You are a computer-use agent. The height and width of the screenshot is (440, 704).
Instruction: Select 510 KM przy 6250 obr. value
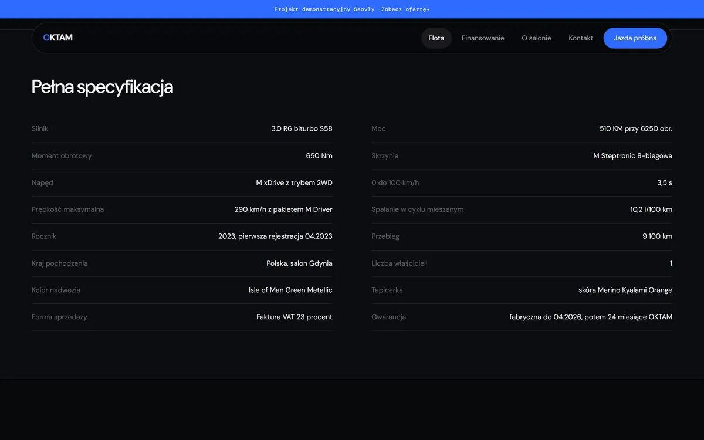[636, 128]
